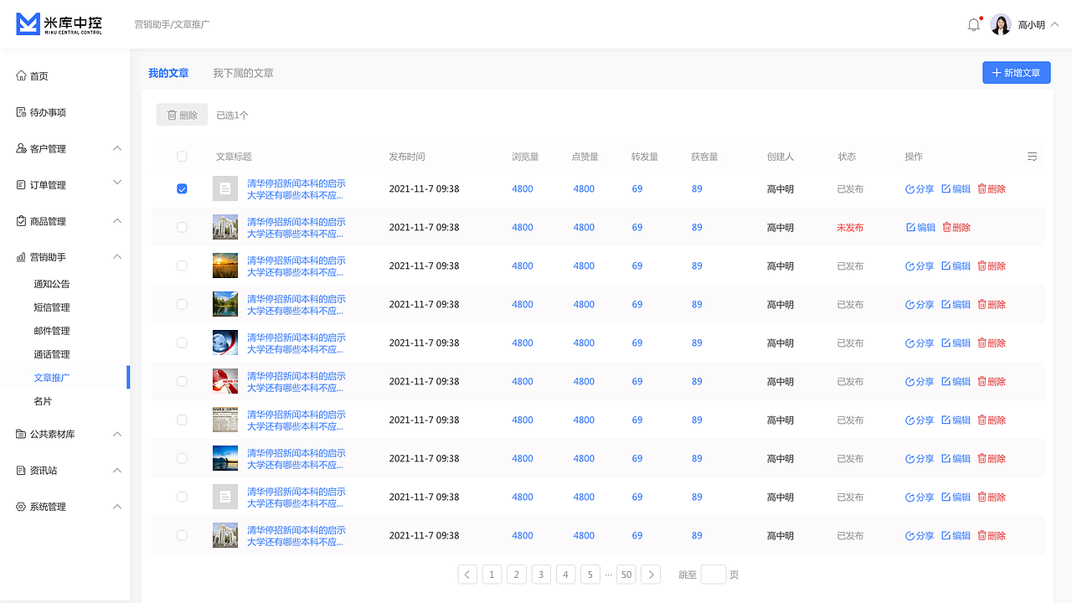Delete the article with 未发布 status
This screenshot has height=603, width=1072.
(956, 228)
